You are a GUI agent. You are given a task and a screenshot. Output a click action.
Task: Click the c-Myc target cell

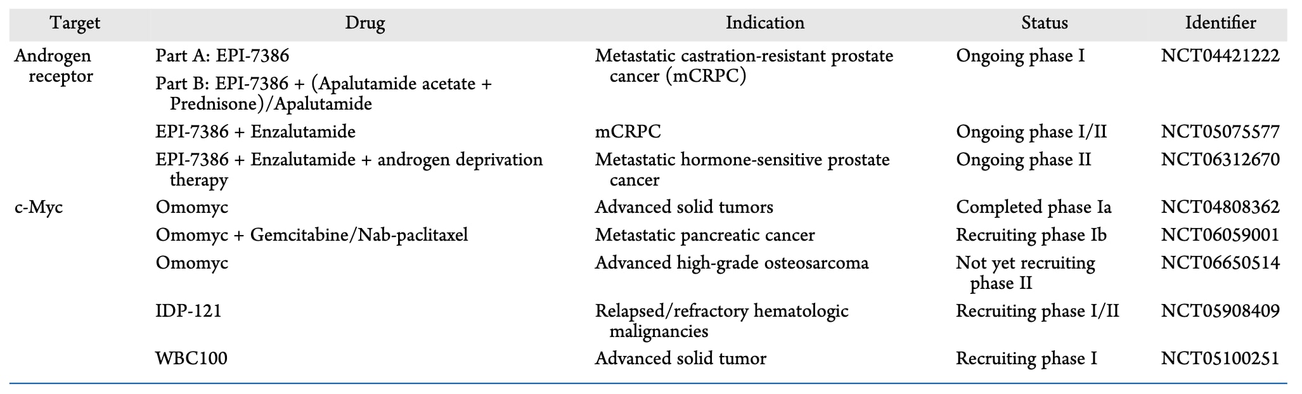pyautogui.click(x=39, y=207)
